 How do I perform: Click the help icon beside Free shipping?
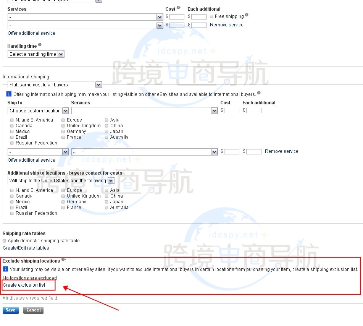click(x=247, y=15)
